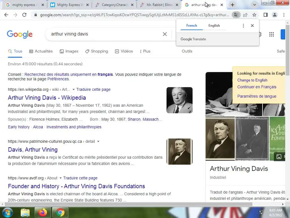The width and height of the screenshot is (290, 218).
Task: Open the Préférences link
Action: [58, 79]
